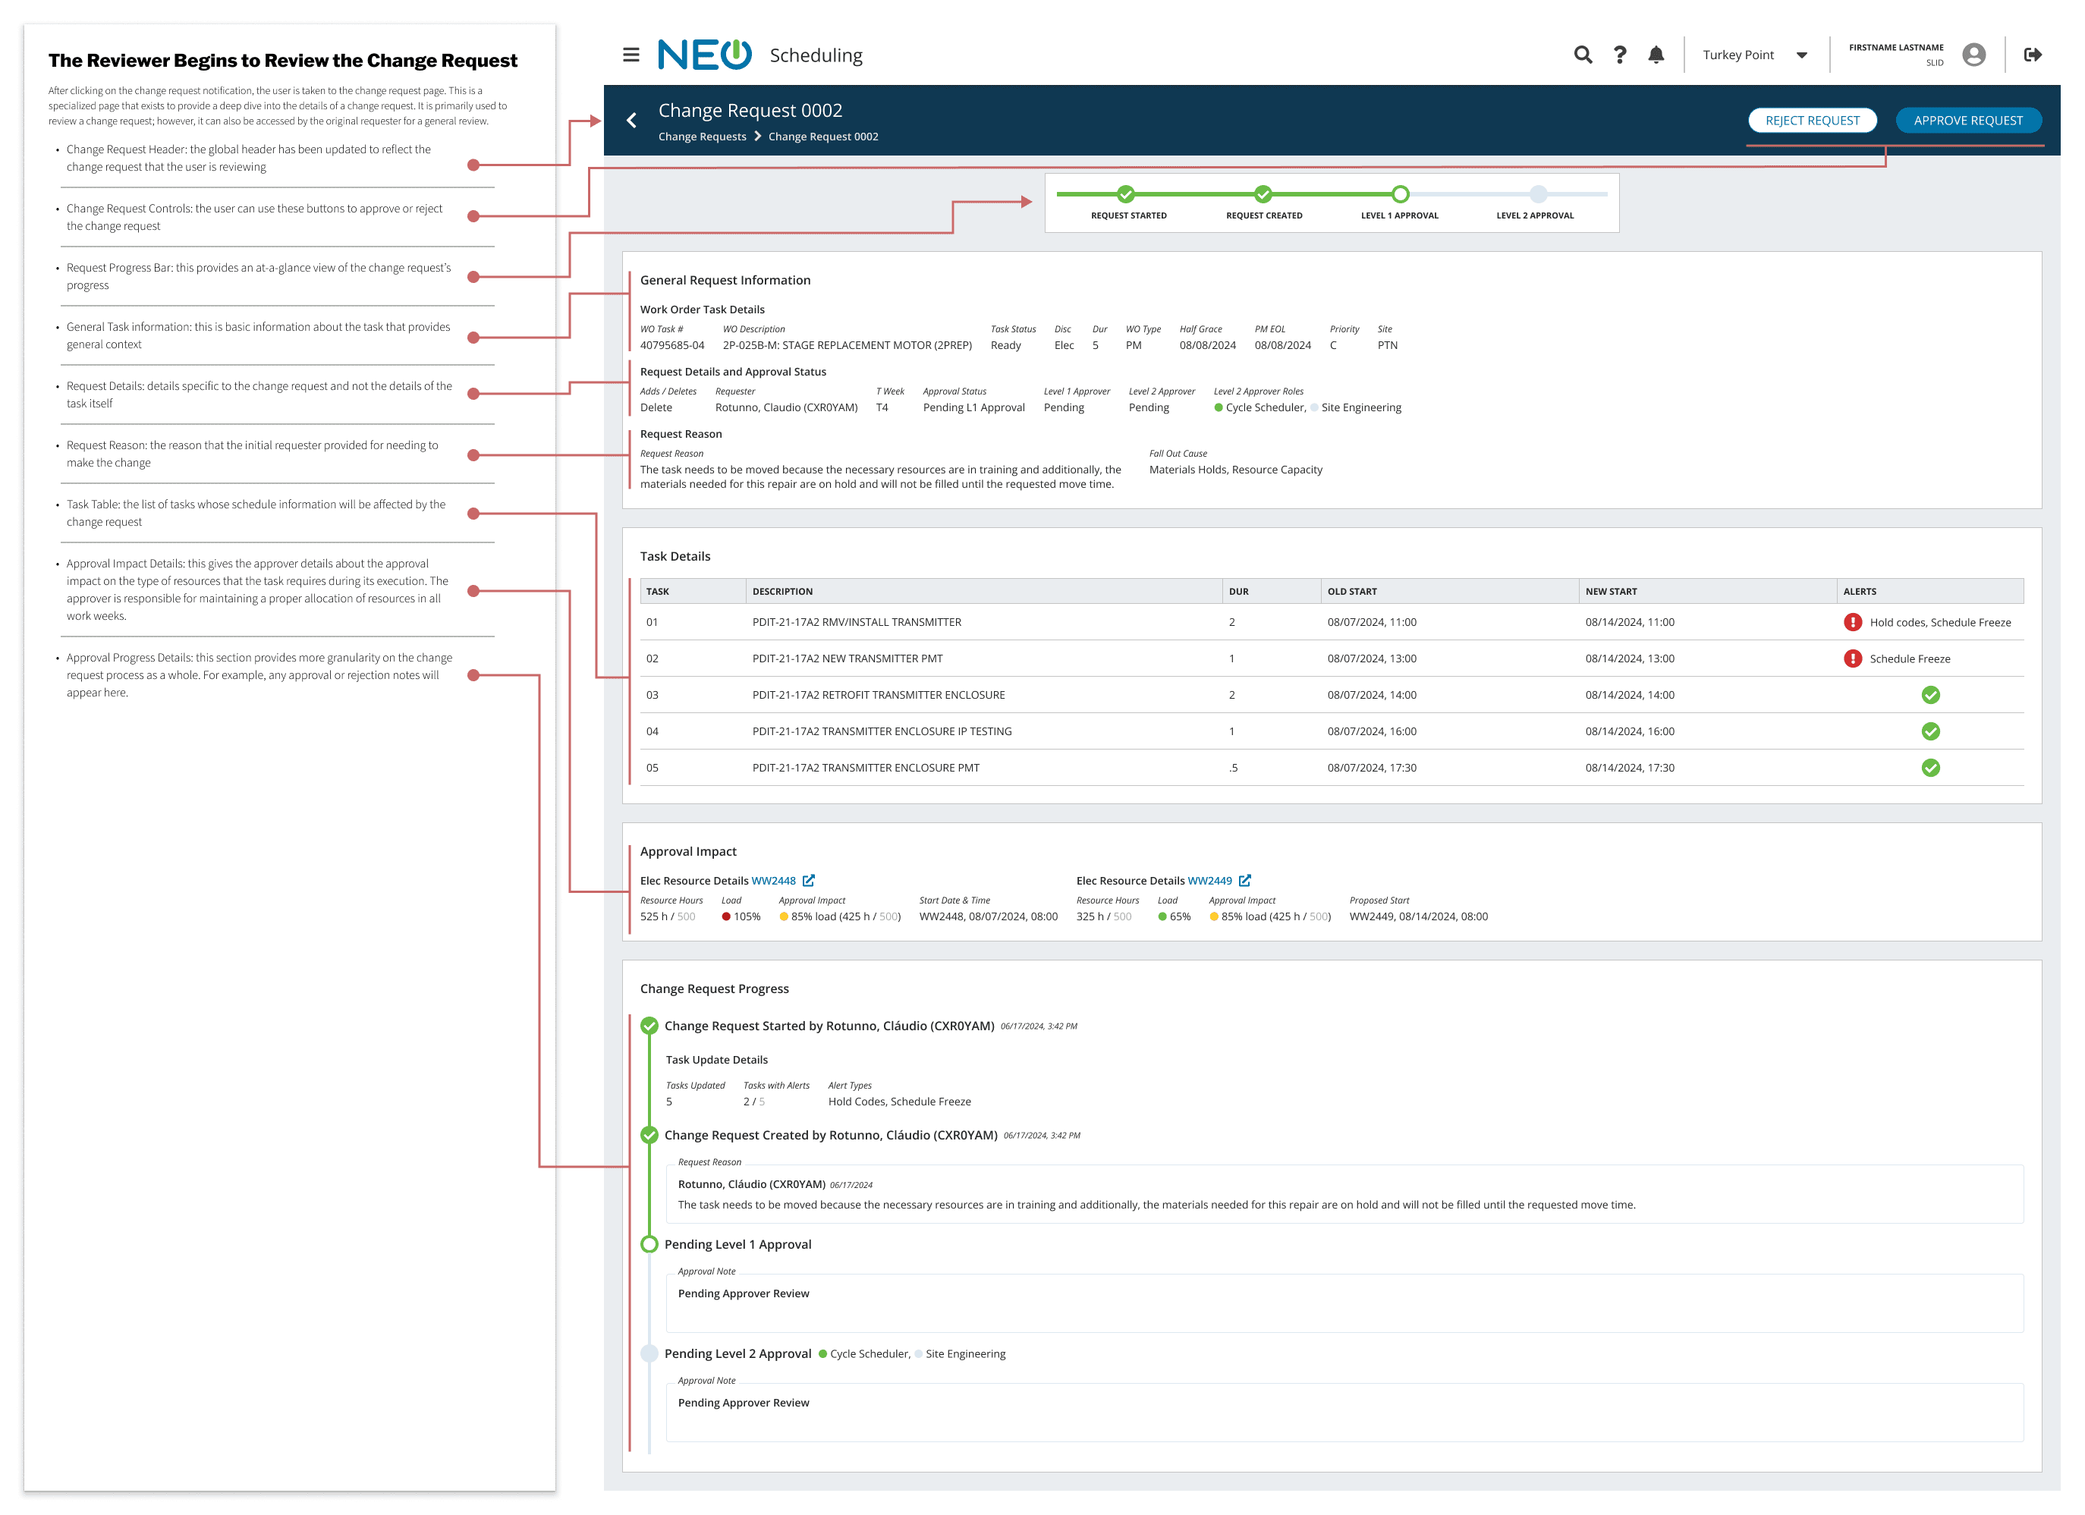2085x1515 pixels.
Task: Go back using the header back chevron
Action: tap(631, 121)
